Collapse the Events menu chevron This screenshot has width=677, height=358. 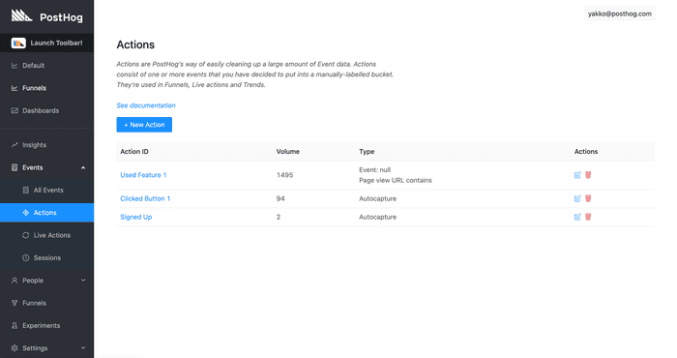tap(83, 167)
